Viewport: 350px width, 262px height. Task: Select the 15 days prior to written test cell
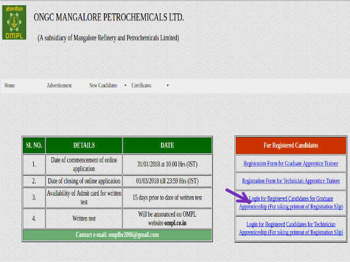[167, 197]
